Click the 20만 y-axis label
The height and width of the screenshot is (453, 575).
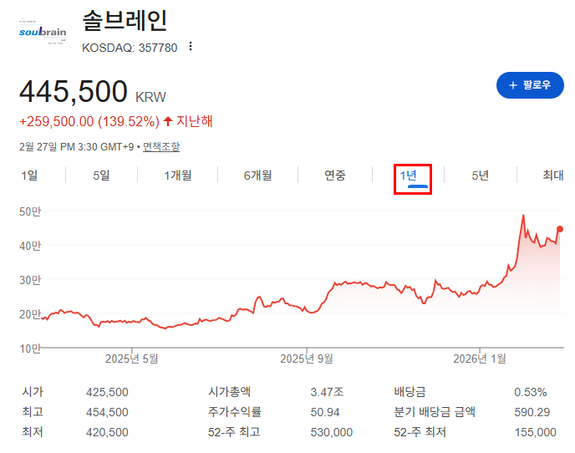point(30,314)
